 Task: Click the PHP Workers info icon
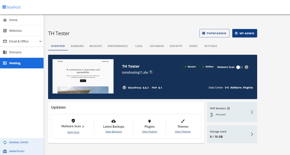pos(229,108)
